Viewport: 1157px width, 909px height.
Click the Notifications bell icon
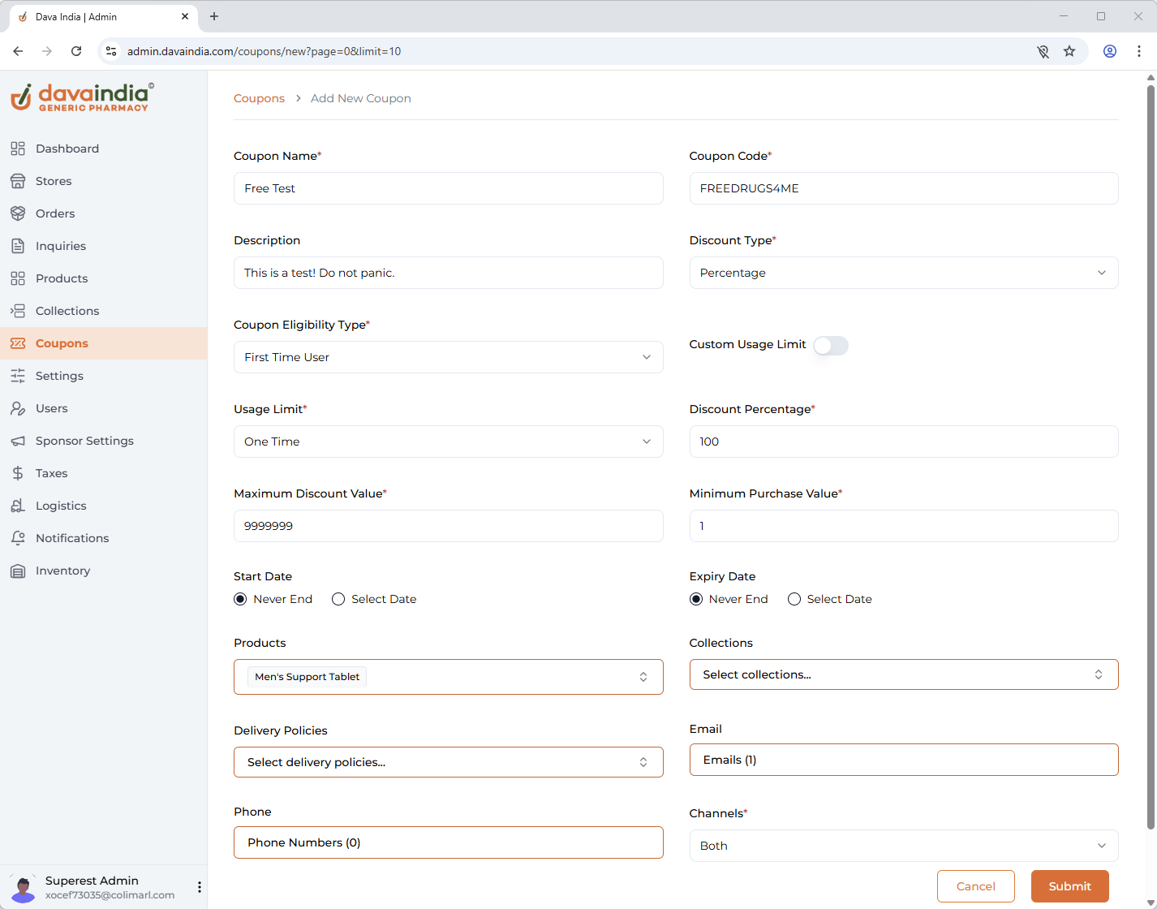pos(18,538)
